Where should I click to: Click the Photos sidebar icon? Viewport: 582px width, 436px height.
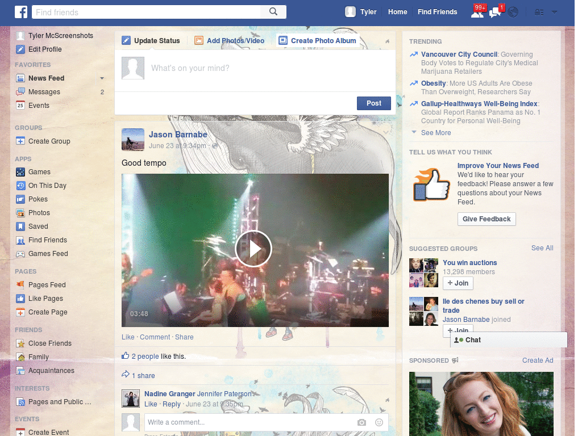(20, 213)
